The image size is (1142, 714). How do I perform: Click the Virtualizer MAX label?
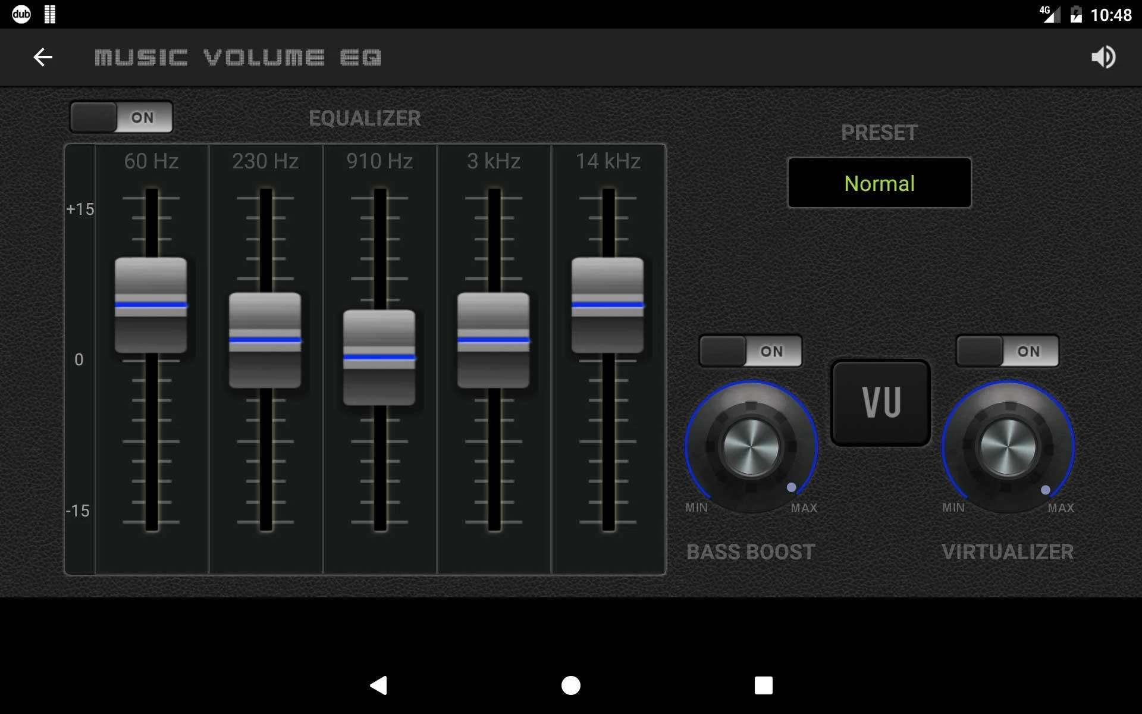(x=1061, y=508)
